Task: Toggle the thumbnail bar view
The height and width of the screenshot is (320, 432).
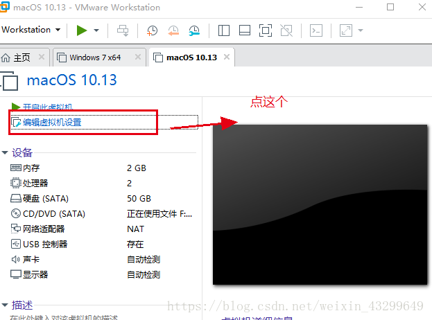Action: (x=245, y=30)
